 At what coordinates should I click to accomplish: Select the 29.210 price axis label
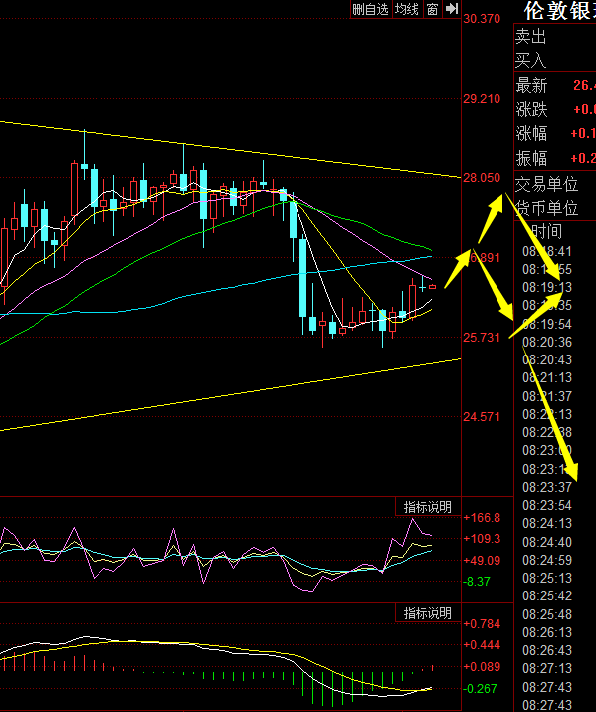tap(482, 98)
